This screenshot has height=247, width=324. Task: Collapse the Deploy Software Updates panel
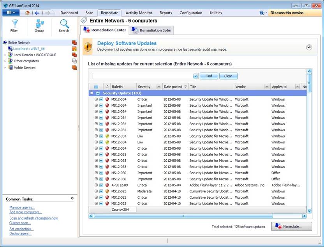[309, 47]
